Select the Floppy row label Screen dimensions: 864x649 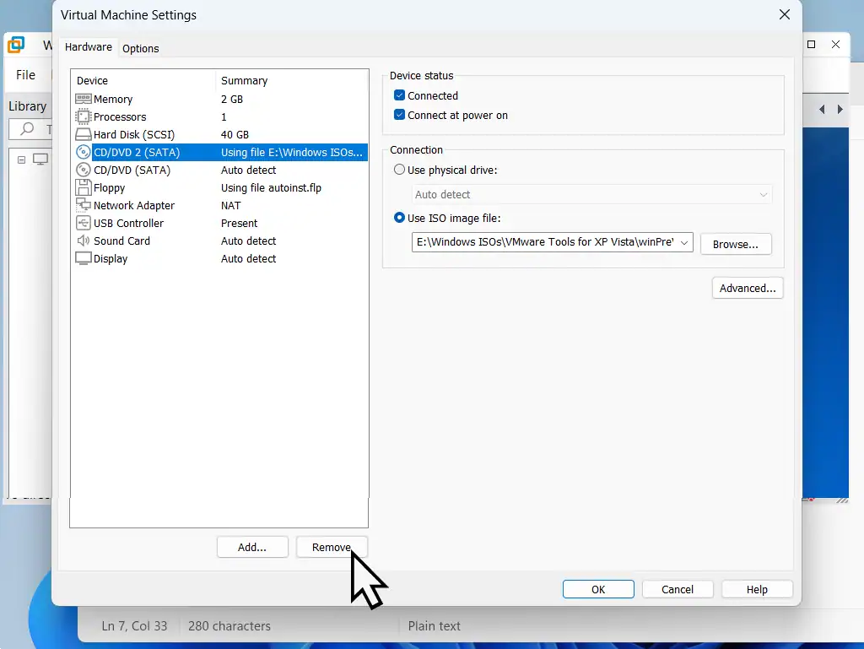109,188
